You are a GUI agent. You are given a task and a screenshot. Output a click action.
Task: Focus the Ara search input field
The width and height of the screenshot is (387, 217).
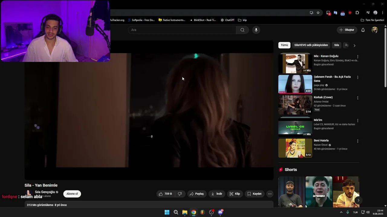(182, 30)
